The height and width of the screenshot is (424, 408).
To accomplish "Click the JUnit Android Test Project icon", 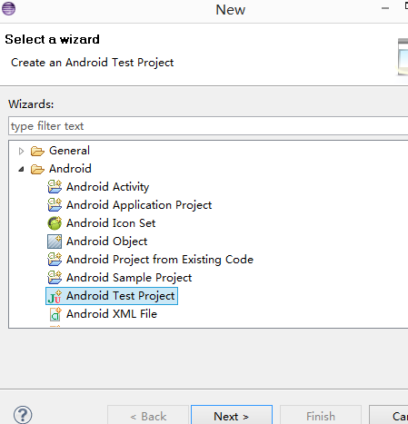I will (x=55, y=296).
